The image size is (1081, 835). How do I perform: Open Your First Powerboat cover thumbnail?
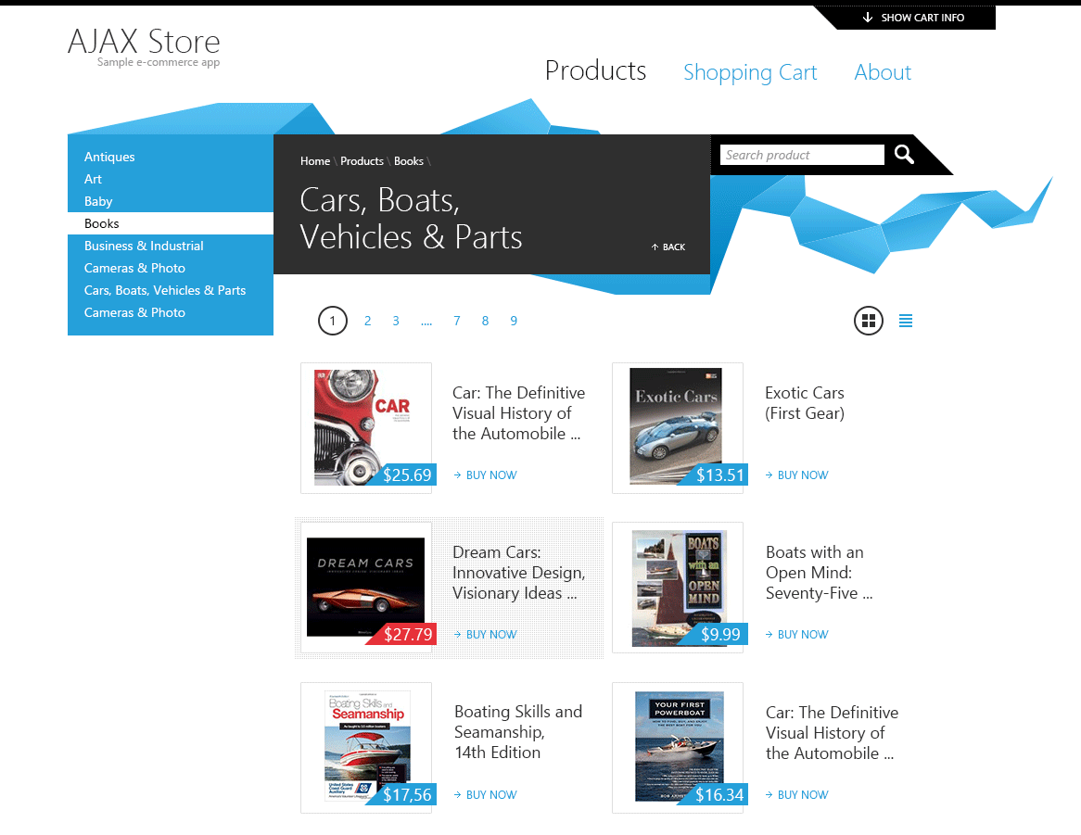coord(678,744)
